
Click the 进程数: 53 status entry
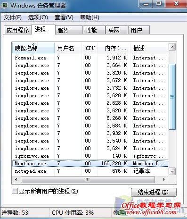pos(15,213)
